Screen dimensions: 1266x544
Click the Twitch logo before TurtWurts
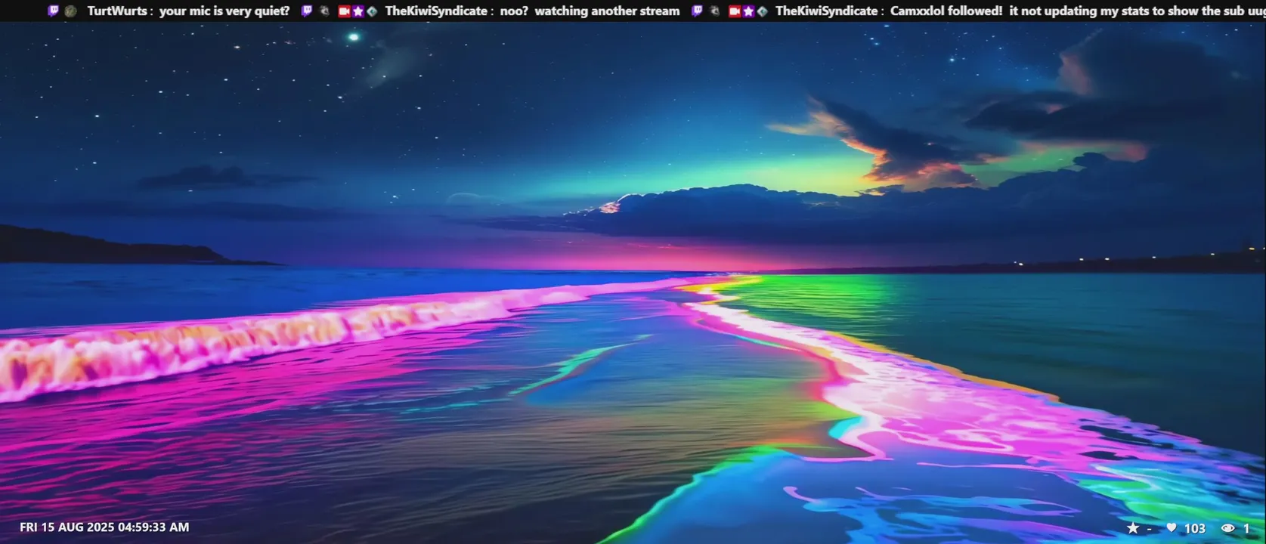[x=53, y=11]
